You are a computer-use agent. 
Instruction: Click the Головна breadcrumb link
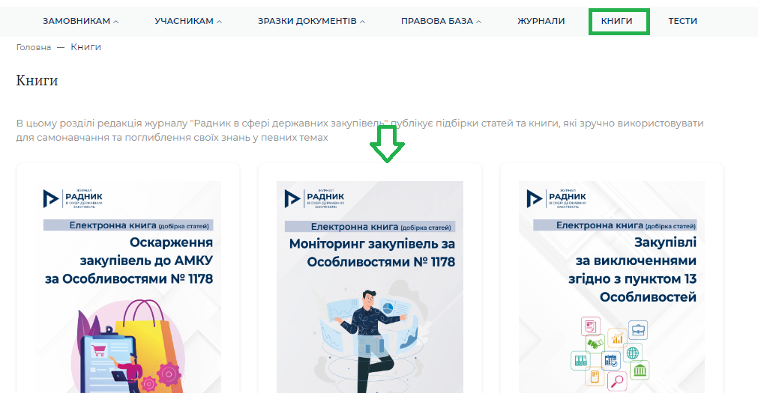point(33,47)
